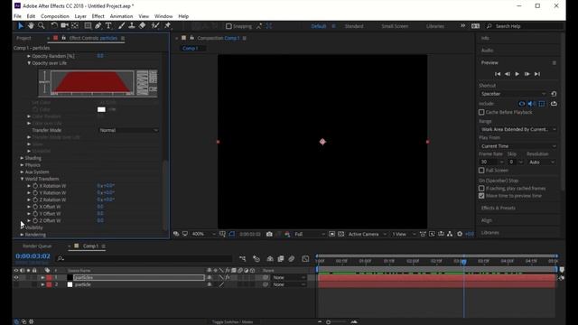
Task: Open the Active Camera view dropdown
Action: point(368,234)
